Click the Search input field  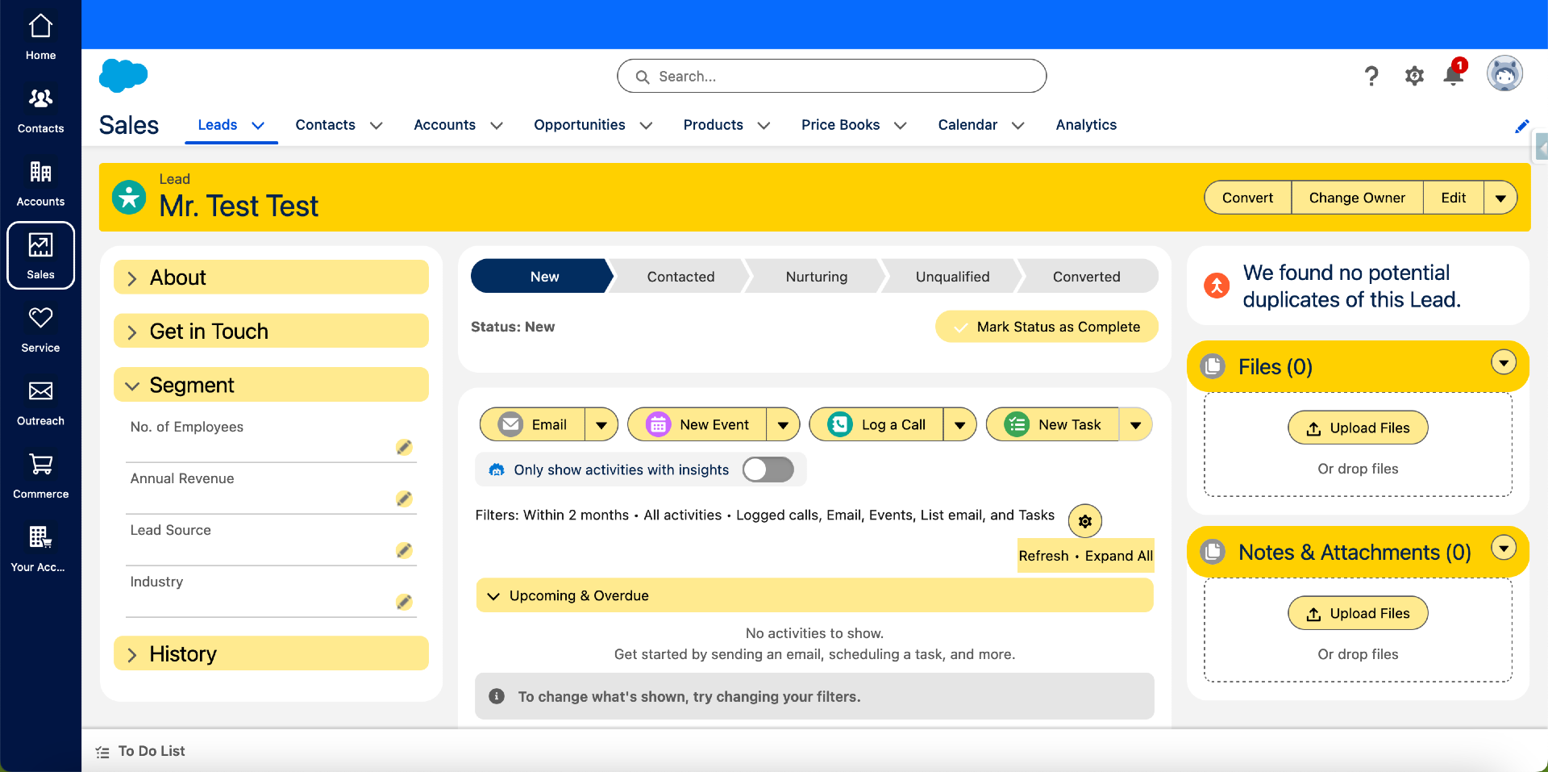[x=831, y=76]
